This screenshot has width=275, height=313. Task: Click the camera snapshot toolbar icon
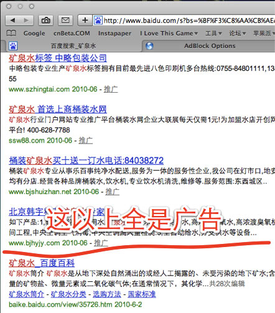(x=45, y=21)
